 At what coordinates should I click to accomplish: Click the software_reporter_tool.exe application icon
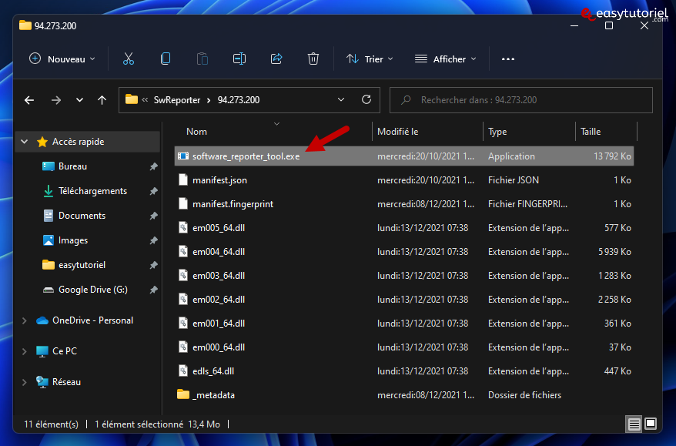pos(183,156)
